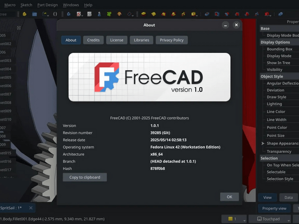Expand the Shape Appearance property

tap(263, 143)
